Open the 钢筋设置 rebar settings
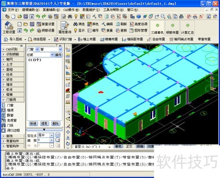Screen dimensions: 220x178 pos(46,30)
